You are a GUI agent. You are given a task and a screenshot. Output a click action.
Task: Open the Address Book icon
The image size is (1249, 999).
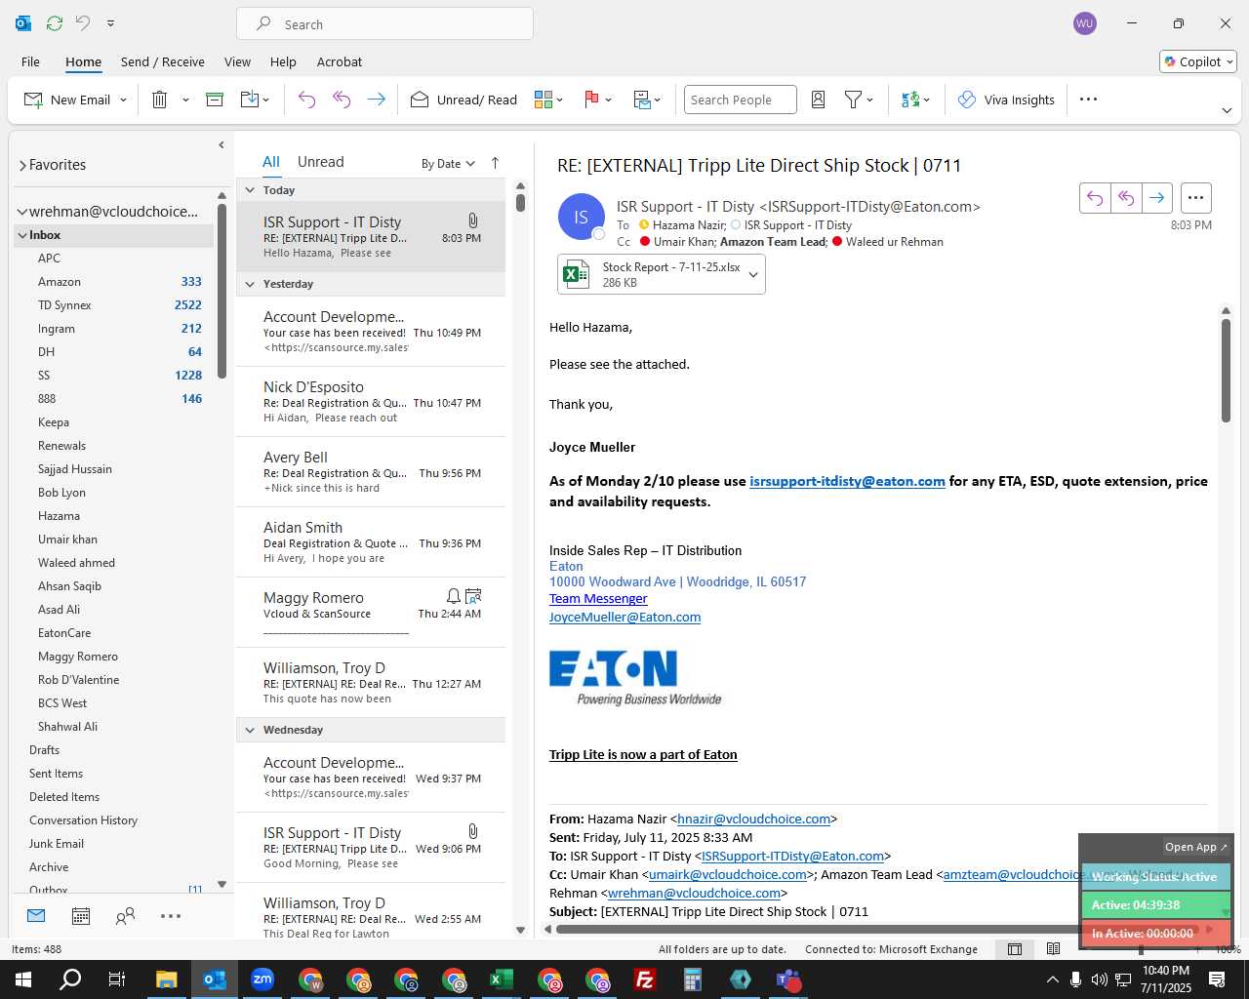pos(819,100)
